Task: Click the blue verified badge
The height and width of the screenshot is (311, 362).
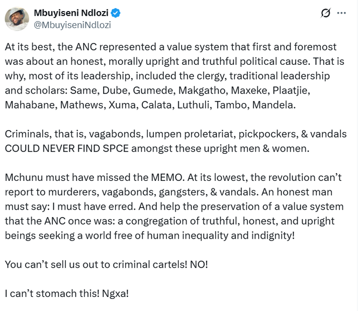Action: (116, 13)
